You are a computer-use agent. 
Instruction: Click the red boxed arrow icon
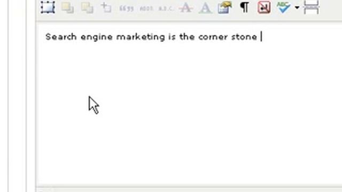(x=264, y=7)
